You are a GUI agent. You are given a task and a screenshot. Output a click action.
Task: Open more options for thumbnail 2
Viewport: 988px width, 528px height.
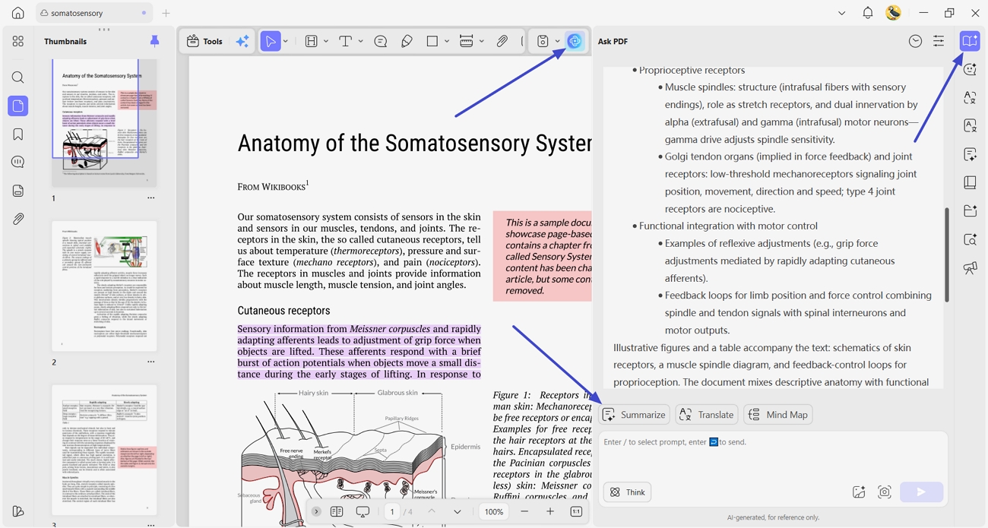150,362
